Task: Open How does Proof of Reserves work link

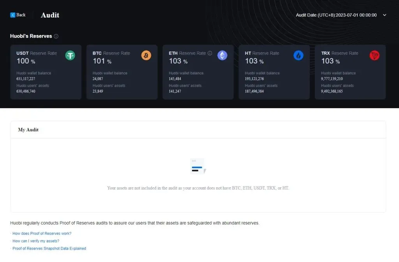Action: click(42, 233)
